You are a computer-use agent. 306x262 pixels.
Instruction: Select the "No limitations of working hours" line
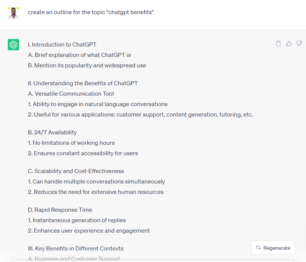point(71,143)
